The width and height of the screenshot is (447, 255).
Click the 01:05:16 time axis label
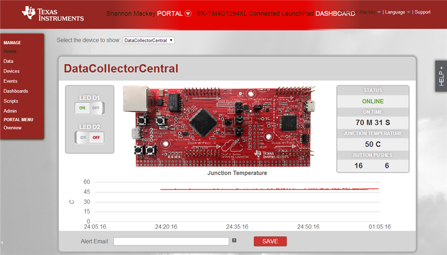(x=380, y=227)
